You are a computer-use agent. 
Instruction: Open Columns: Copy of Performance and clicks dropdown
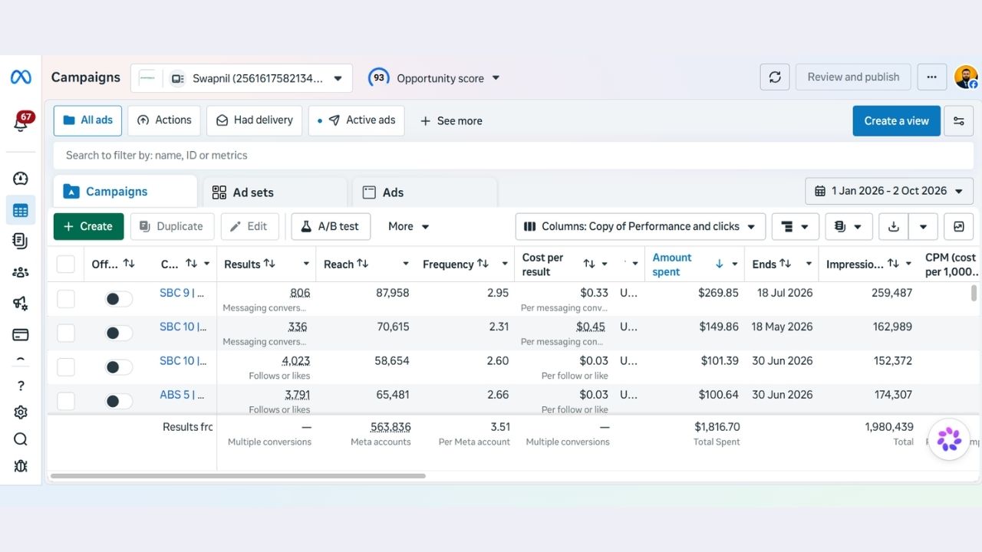coord(641,226)
